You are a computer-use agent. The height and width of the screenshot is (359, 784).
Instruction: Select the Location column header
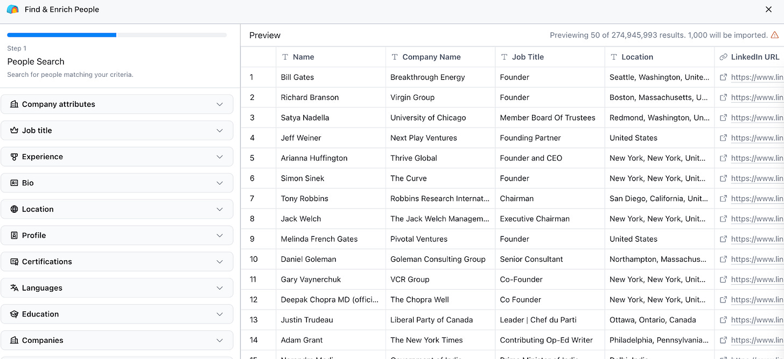[x=660, y=57]
